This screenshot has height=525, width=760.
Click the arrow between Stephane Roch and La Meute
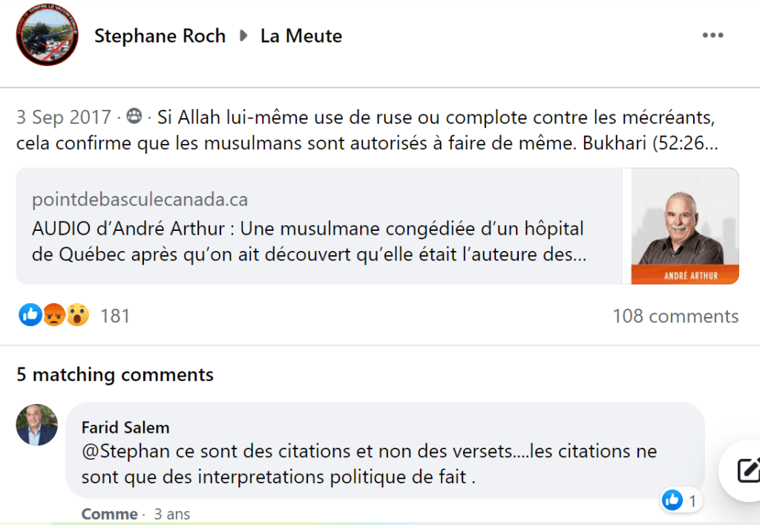click(243, 36)
